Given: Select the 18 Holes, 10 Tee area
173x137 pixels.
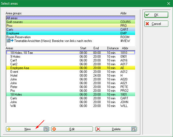Looking at the screenshot, I should coord(71,53).
